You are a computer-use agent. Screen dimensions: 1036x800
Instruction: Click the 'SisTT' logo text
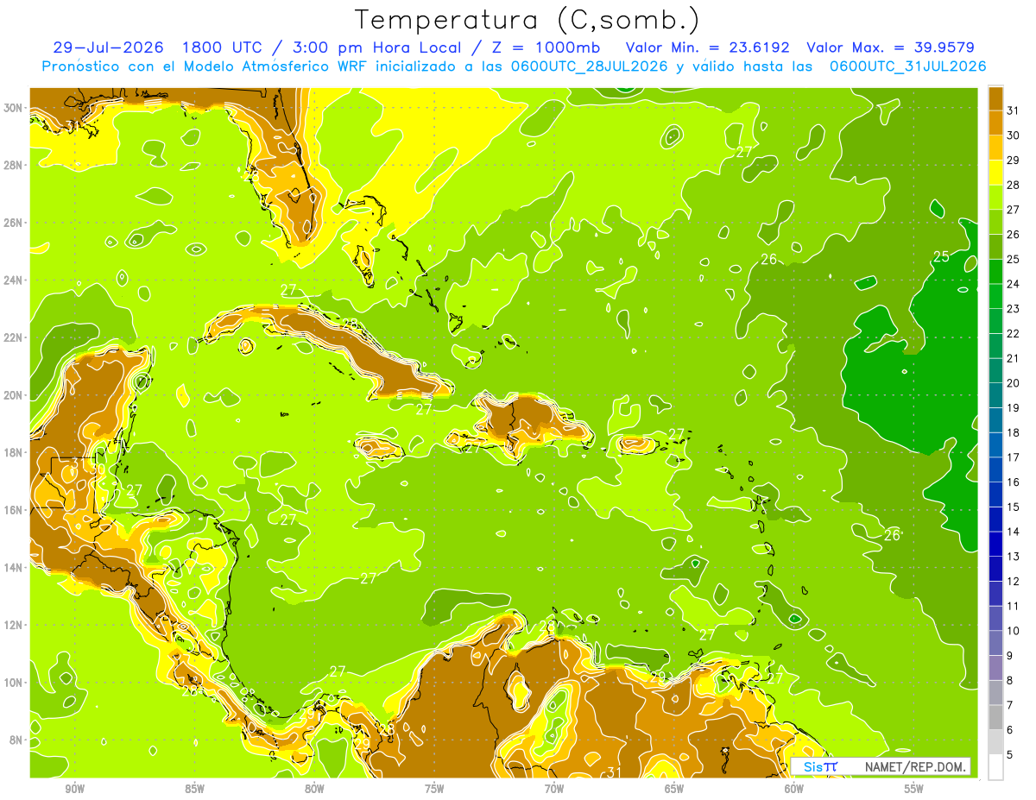pos(820,766)
